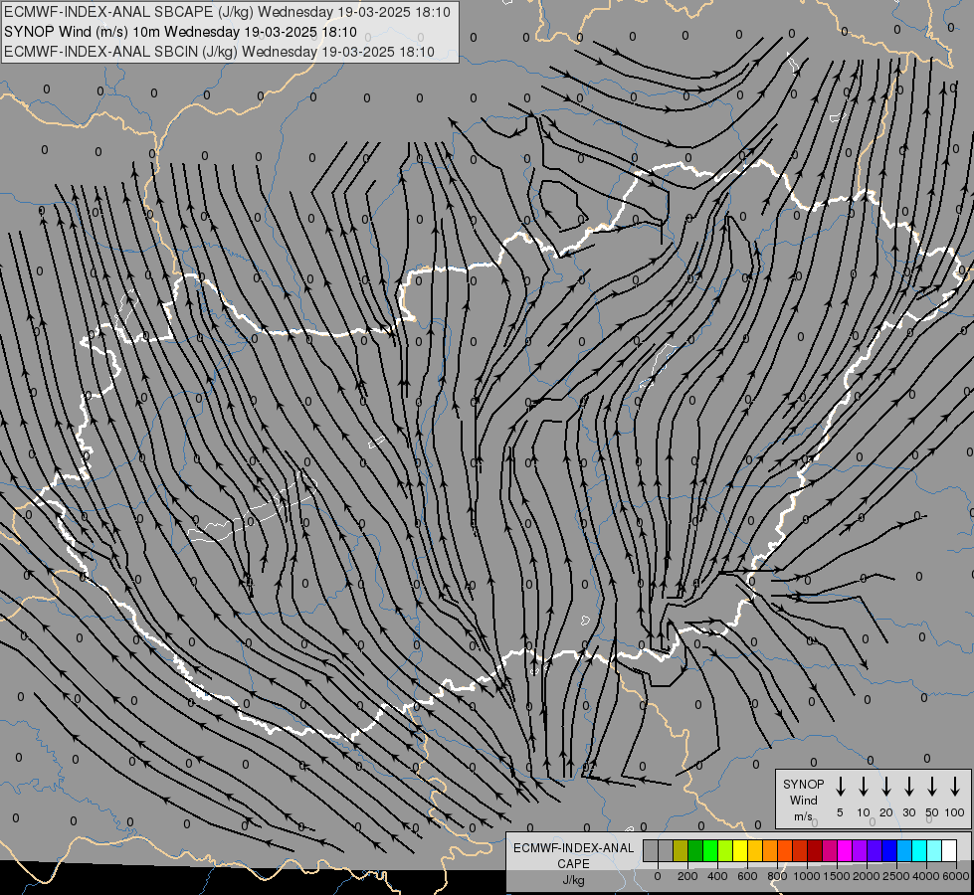Select the SBCIN title line in the header box
The height and width of the screenshot is (895, 974).
(219, 52)
